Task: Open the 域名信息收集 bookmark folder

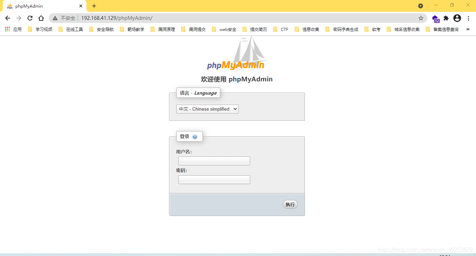Action: pyautogui.click(x=403, y=30)
